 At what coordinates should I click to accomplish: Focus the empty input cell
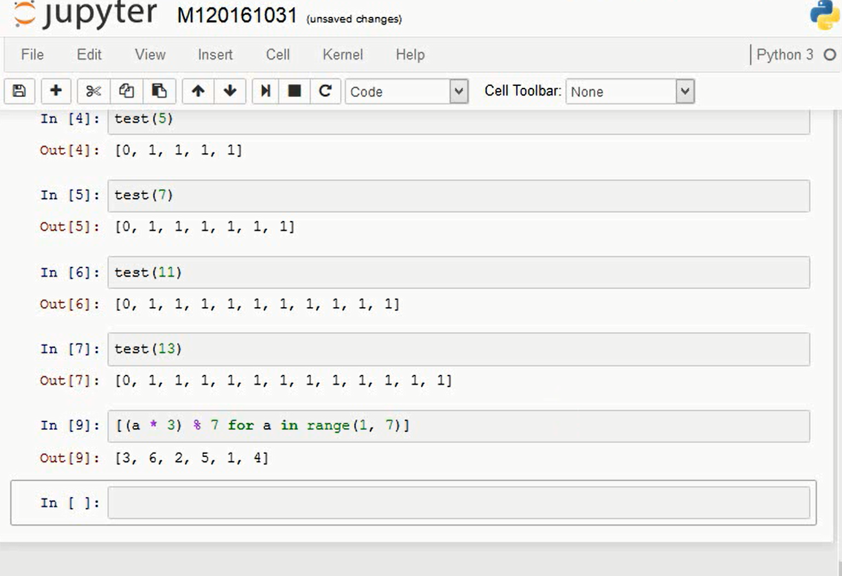pos(459,502)
